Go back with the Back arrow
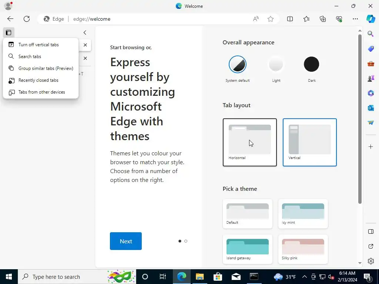Screen dimensions: 379x284 click(x=10, y=19)
